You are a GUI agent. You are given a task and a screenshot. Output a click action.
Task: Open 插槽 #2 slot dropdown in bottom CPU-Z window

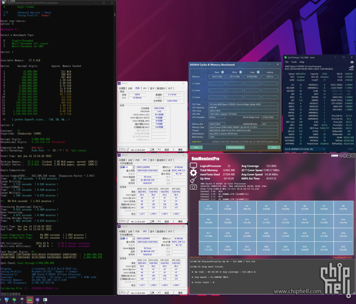tap(128, 239)
